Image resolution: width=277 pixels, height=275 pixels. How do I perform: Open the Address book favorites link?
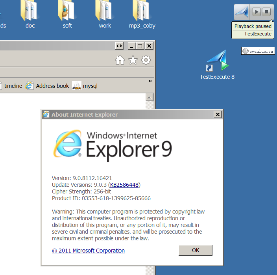click(47, 86)
